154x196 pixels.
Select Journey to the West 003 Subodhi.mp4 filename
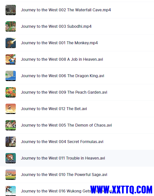point(56,26)
